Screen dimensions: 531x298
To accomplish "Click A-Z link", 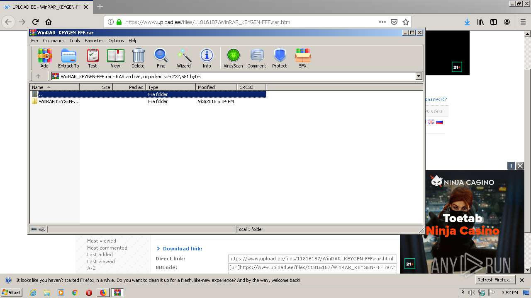I will (91, 268).
